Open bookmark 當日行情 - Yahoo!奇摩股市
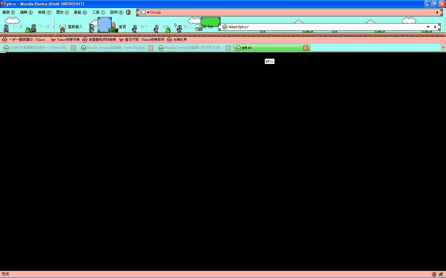 [141, 40]
